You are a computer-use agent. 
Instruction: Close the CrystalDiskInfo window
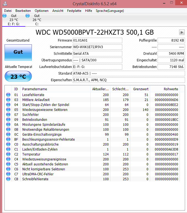(181, 3)
